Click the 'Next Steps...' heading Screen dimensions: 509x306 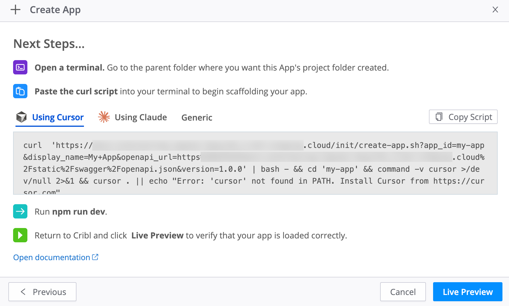point(49,44)
